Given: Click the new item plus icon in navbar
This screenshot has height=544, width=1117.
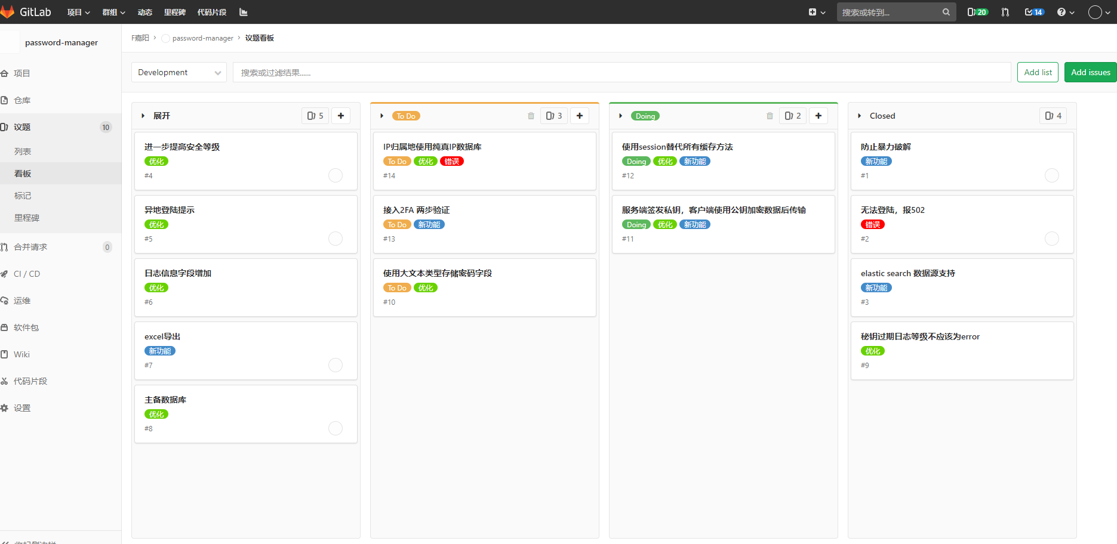Looking at the screenshot, I should [x=816, y=12].
